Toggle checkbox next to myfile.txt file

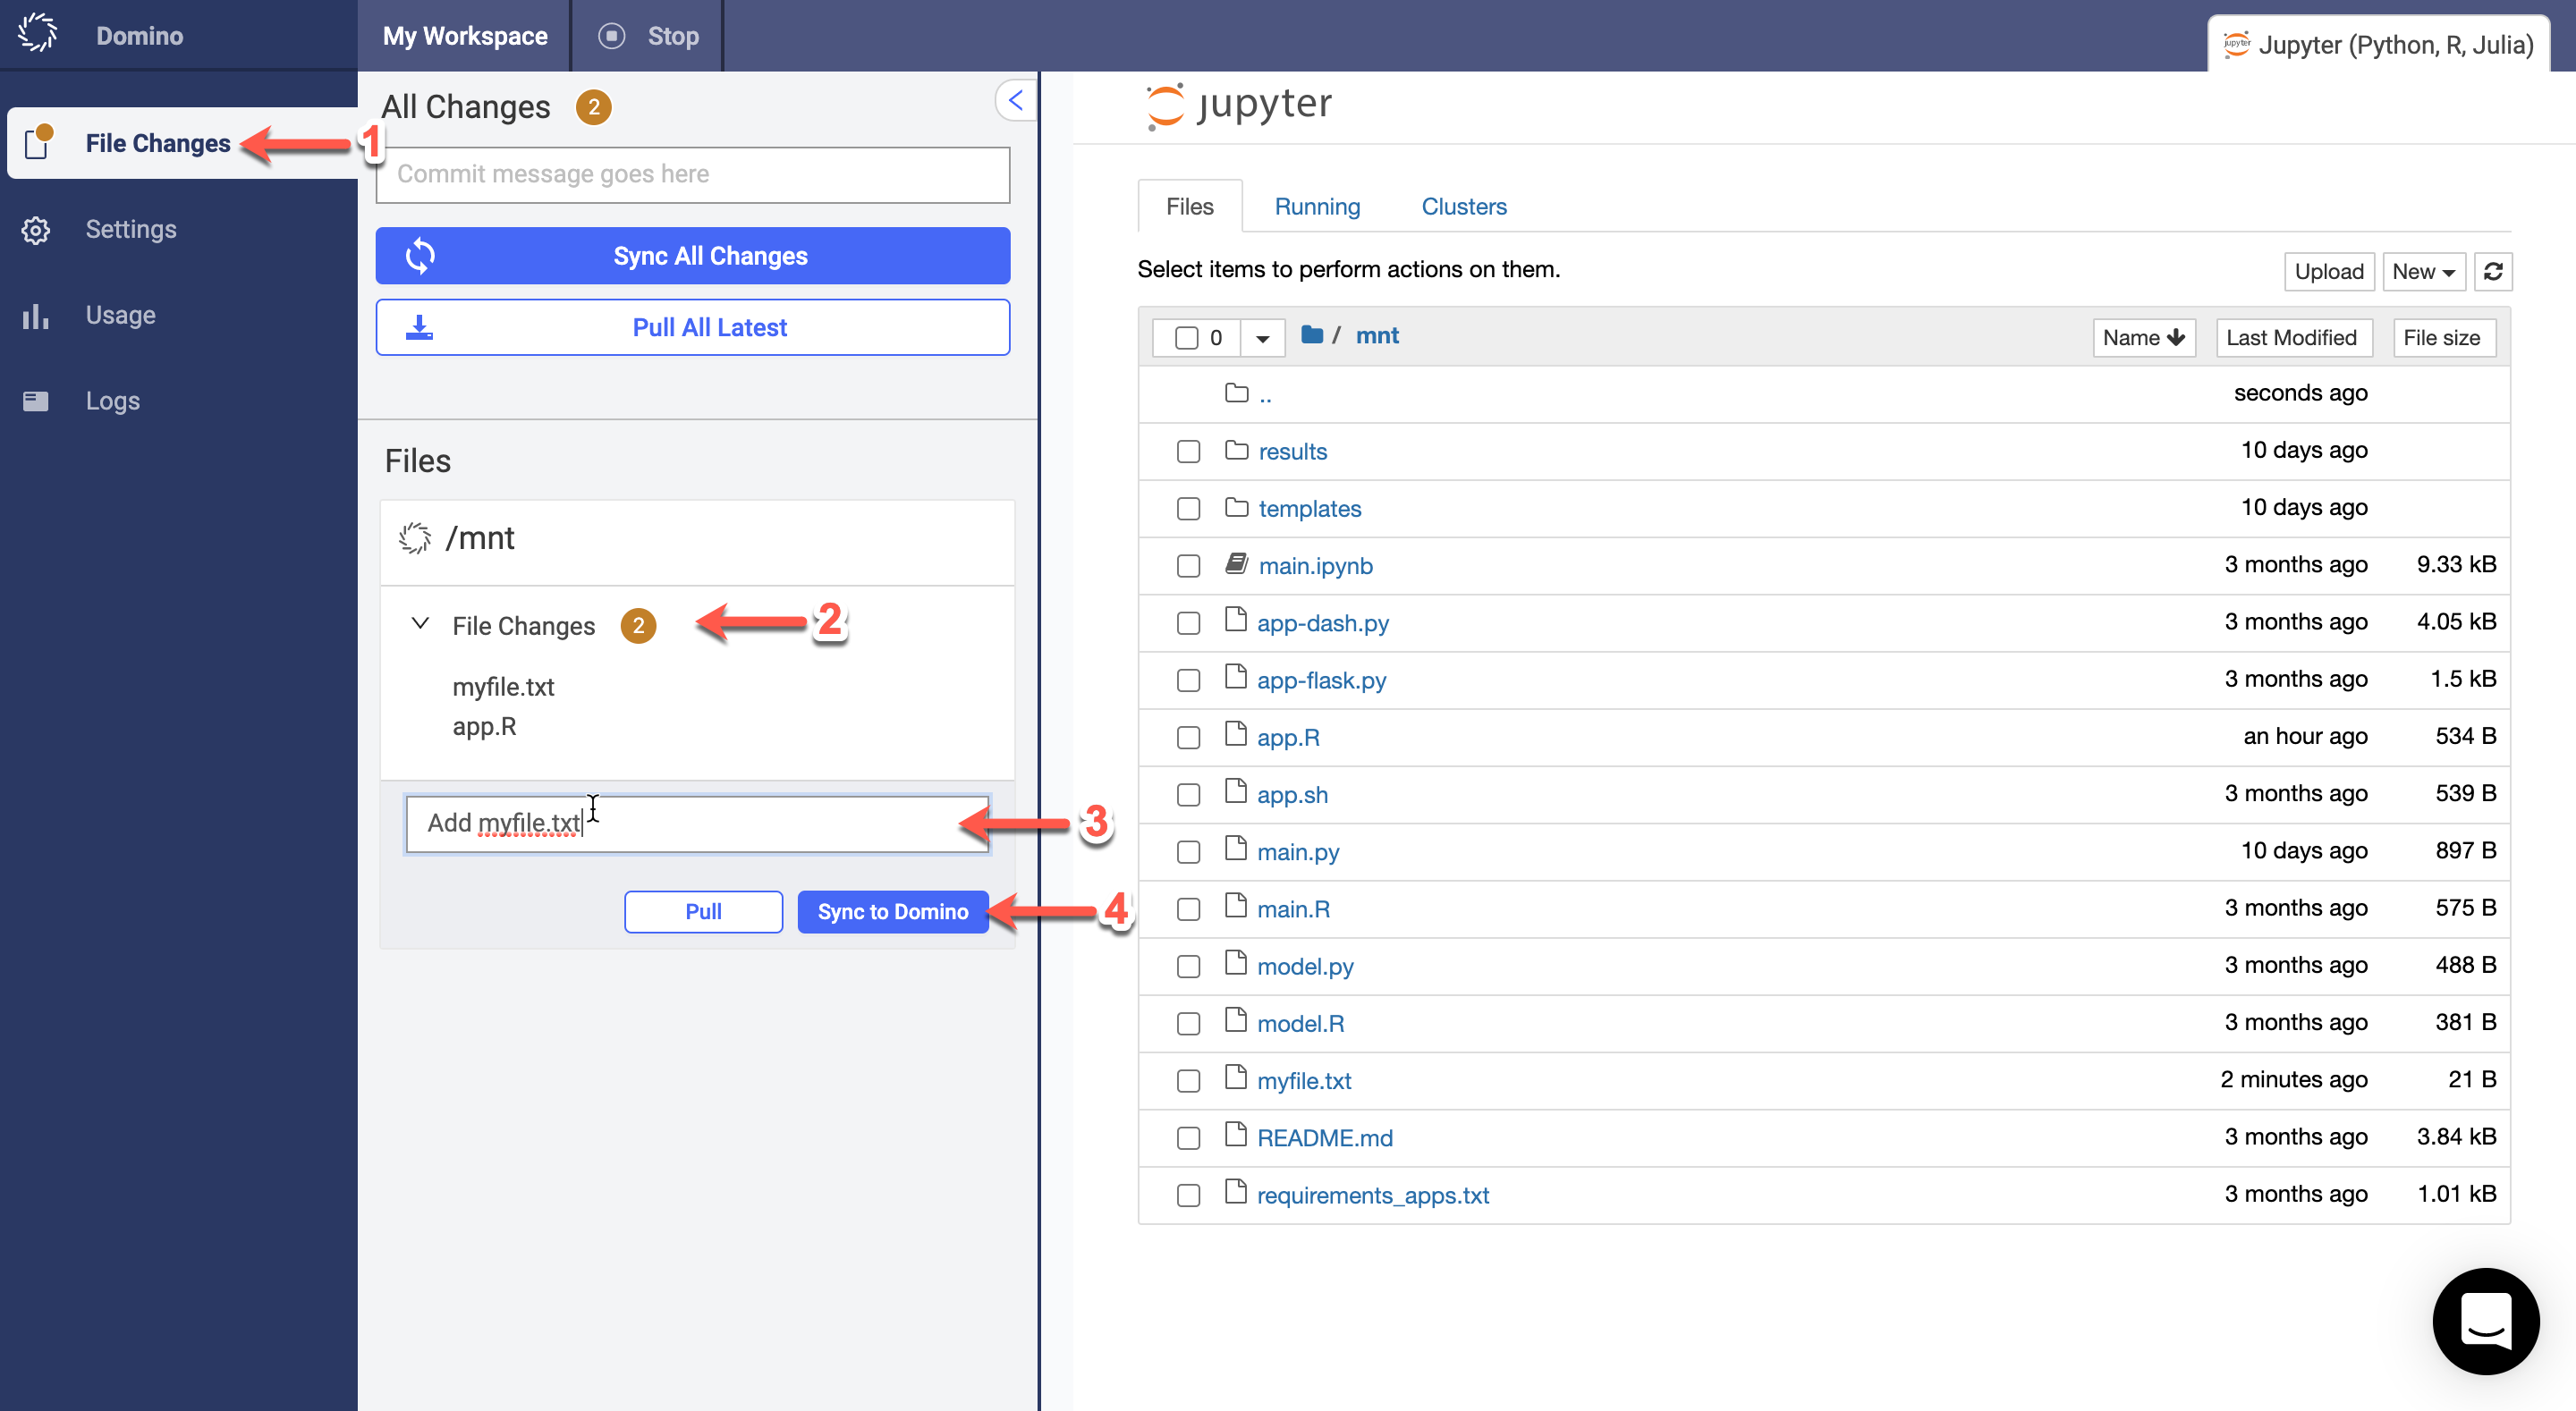(x=1187, y=1081)
